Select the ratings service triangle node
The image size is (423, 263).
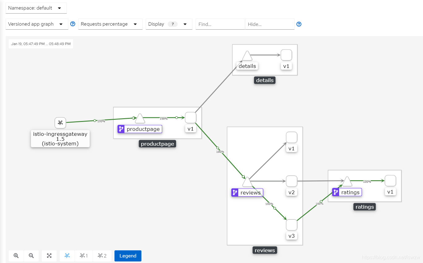point(347,182)
